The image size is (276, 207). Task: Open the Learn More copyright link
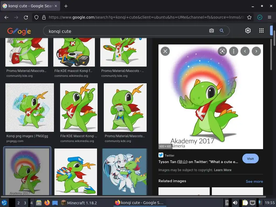[223, 170]
